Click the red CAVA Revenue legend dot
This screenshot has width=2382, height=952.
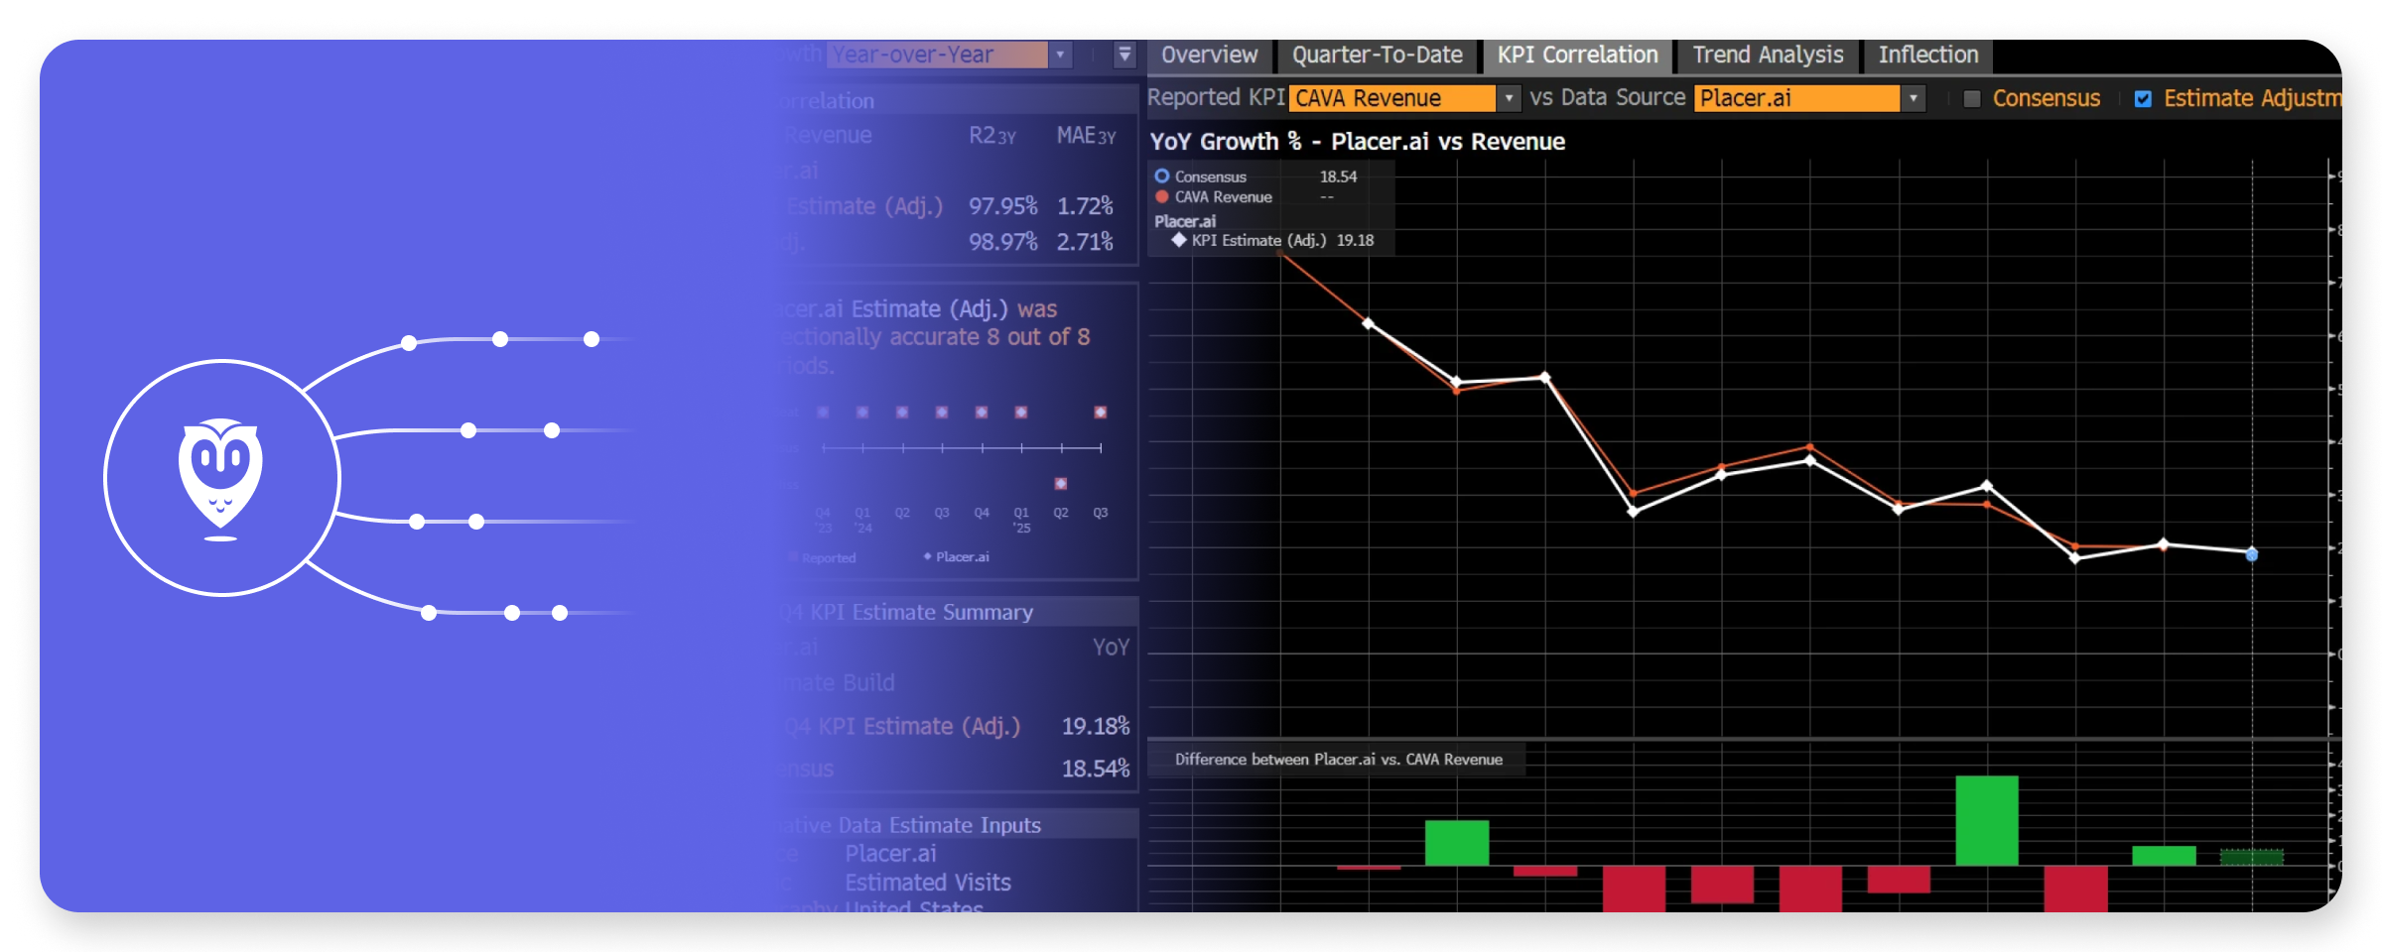click(1161, 196)
